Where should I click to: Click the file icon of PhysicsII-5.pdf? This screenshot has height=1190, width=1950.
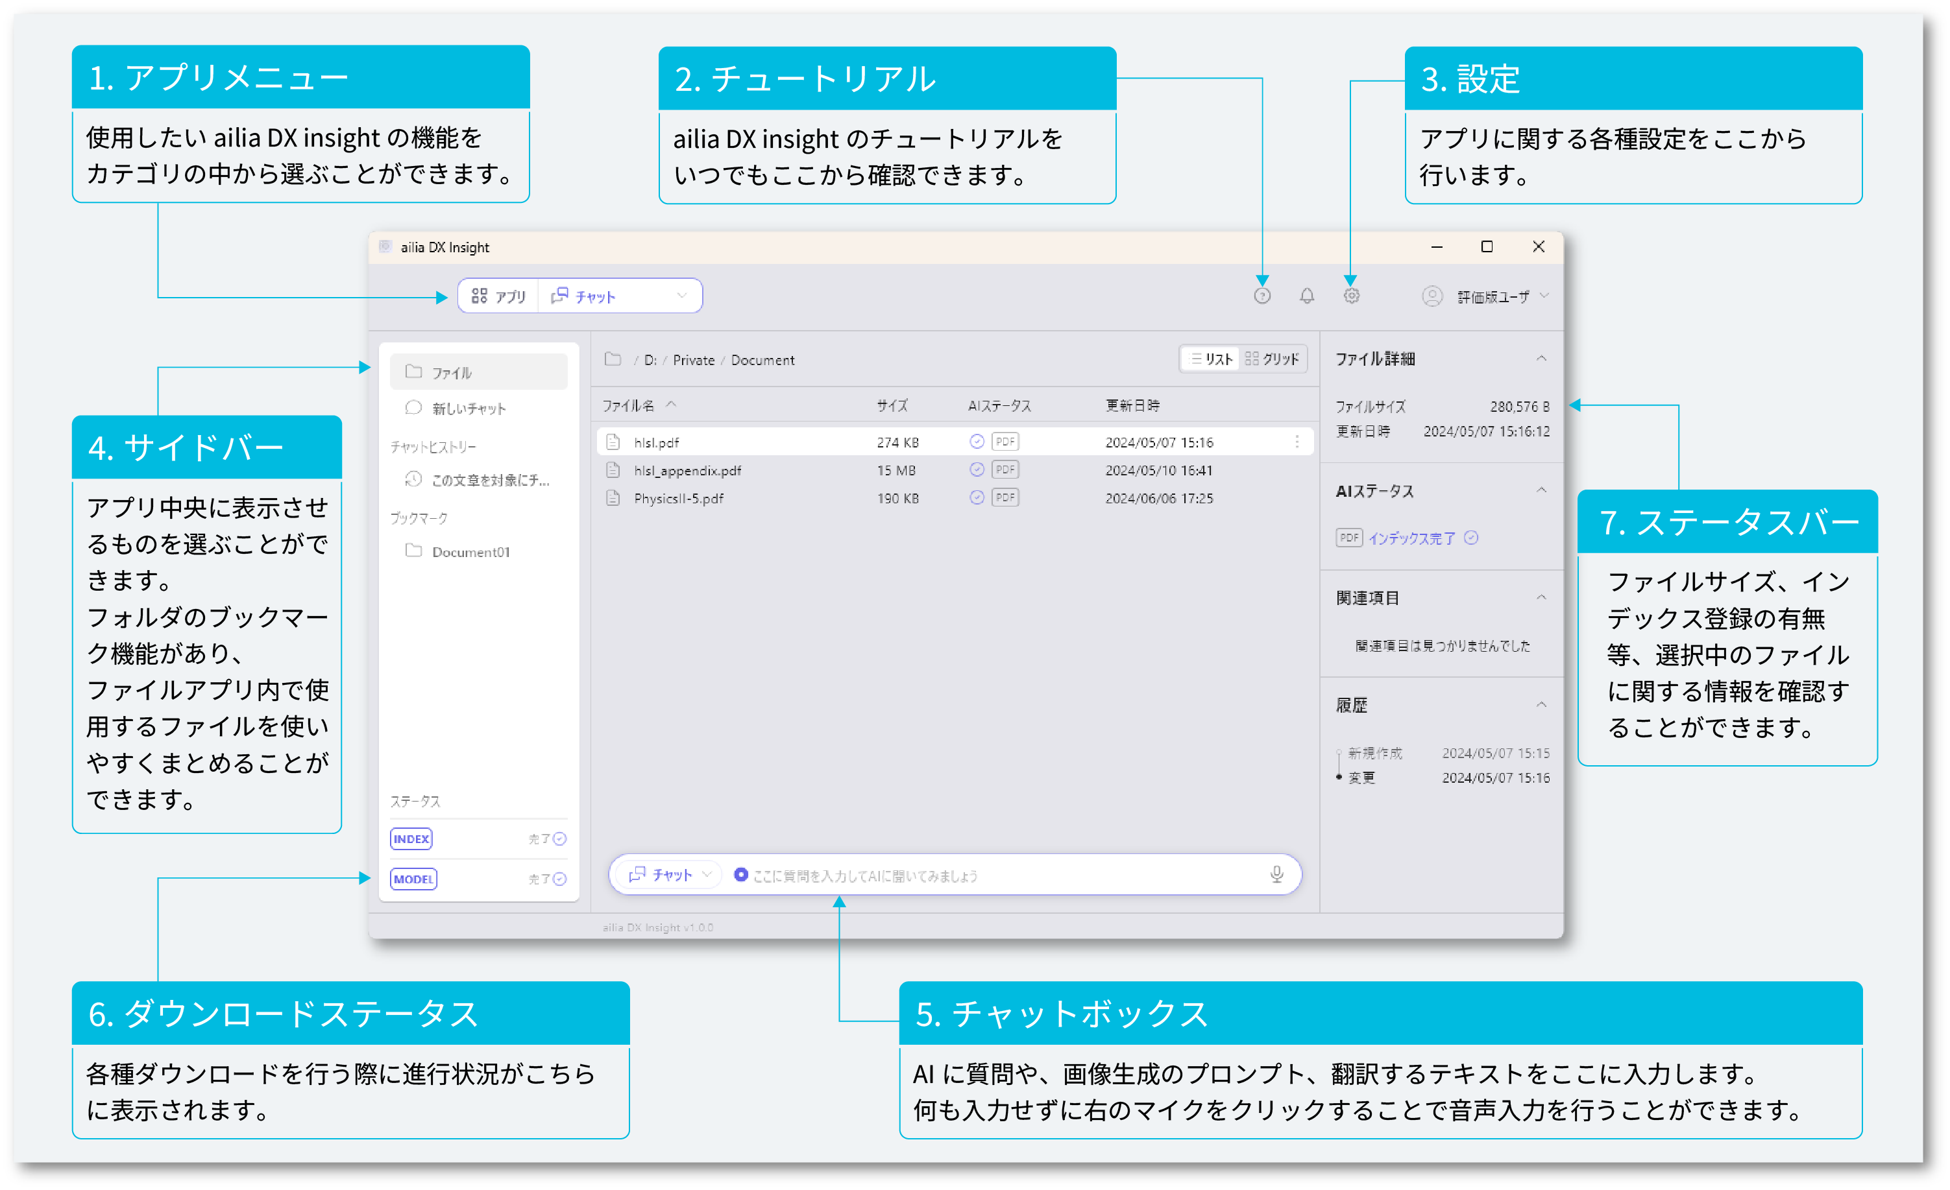pos(613,498)
